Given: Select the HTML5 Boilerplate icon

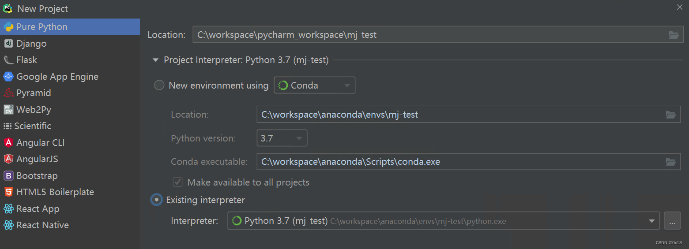Looking at the screenshot, I should (x=8, y=192).
